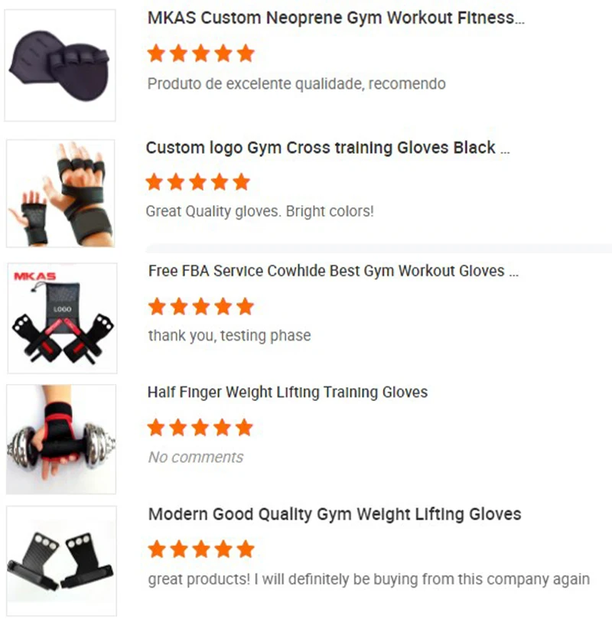Open the dumbbell half finger gloves image

coord(61,439)
